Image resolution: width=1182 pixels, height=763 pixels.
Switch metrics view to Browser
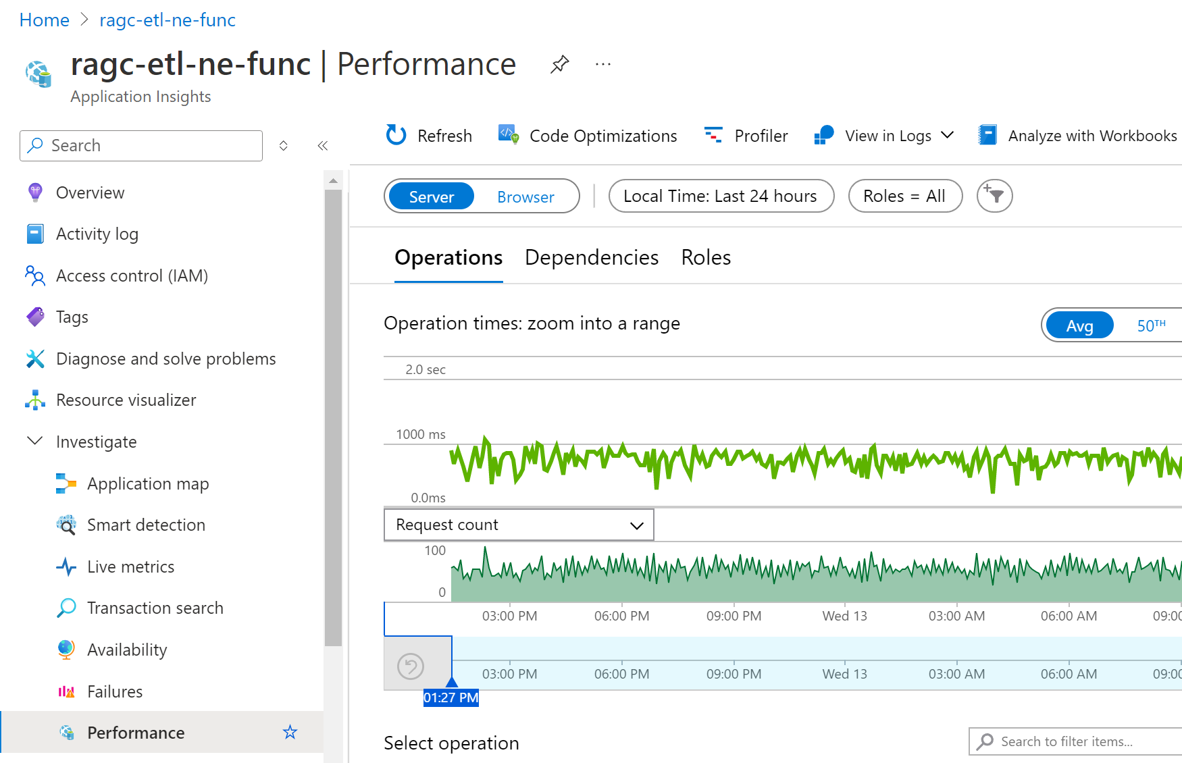click(525, 196)
